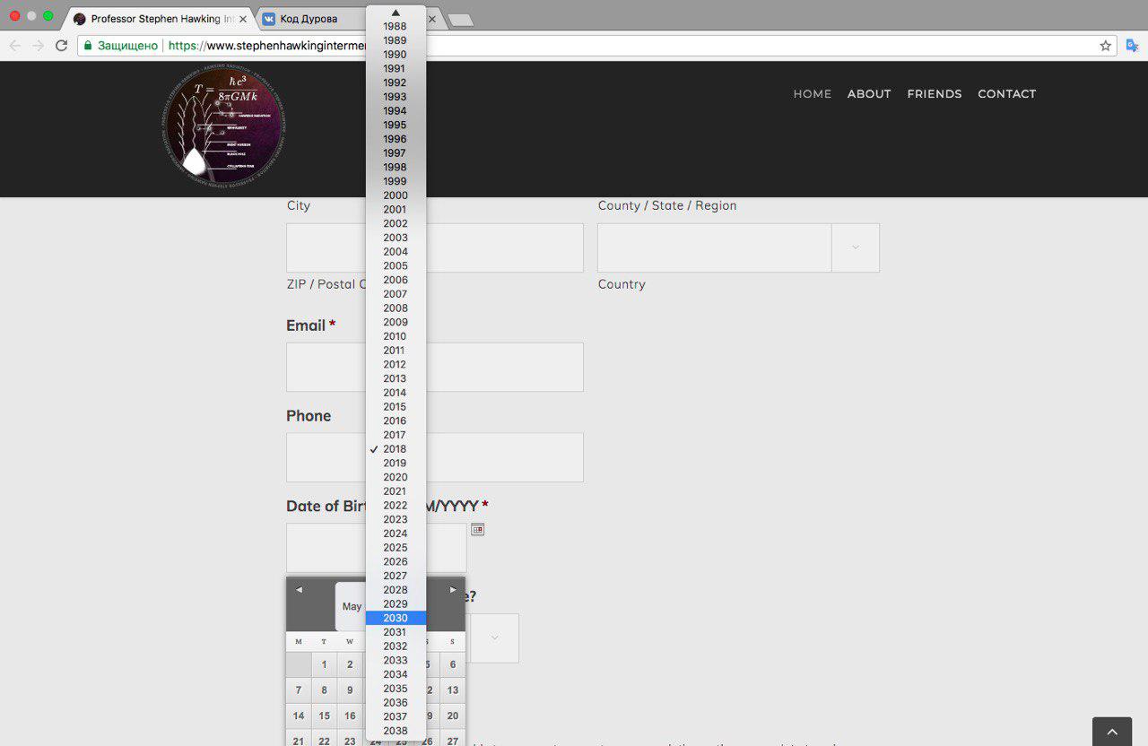Image resolution: width=1148 pixels, height=746 pixels.
Task: Go to previous month in date picker
Action: tap(299, 590)
